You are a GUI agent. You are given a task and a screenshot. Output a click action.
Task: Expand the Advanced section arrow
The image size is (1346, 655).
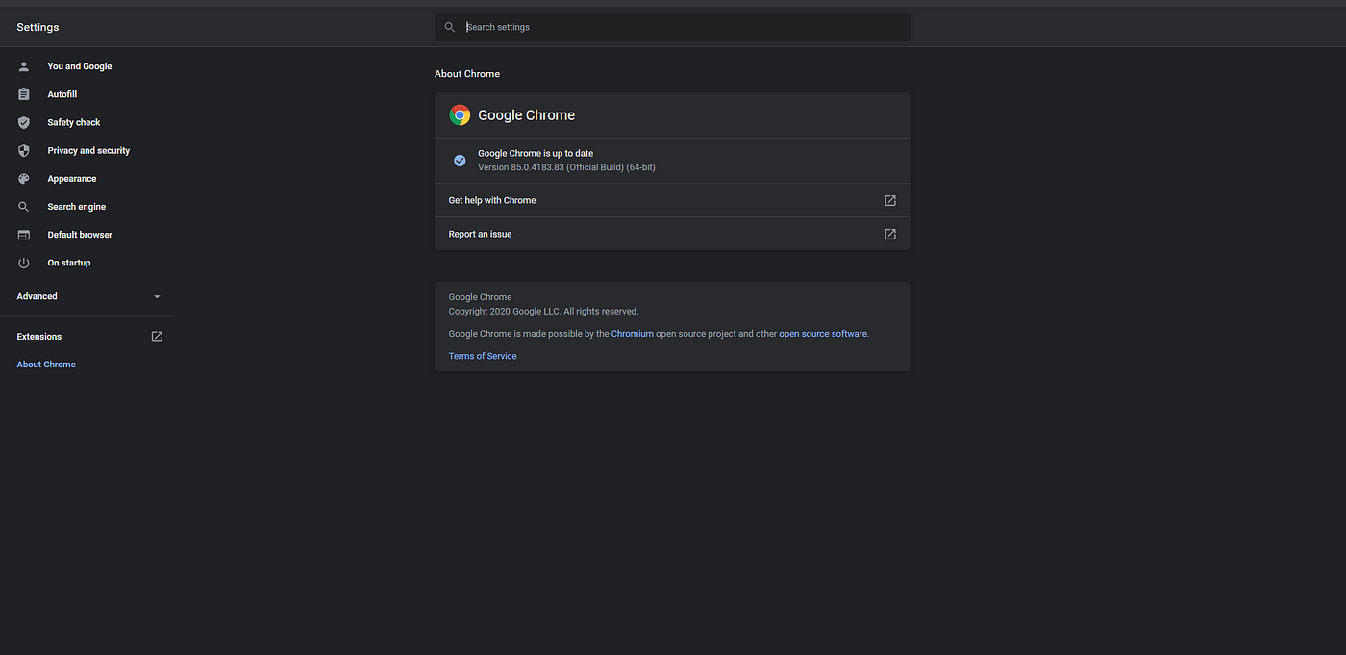[157, 296]
